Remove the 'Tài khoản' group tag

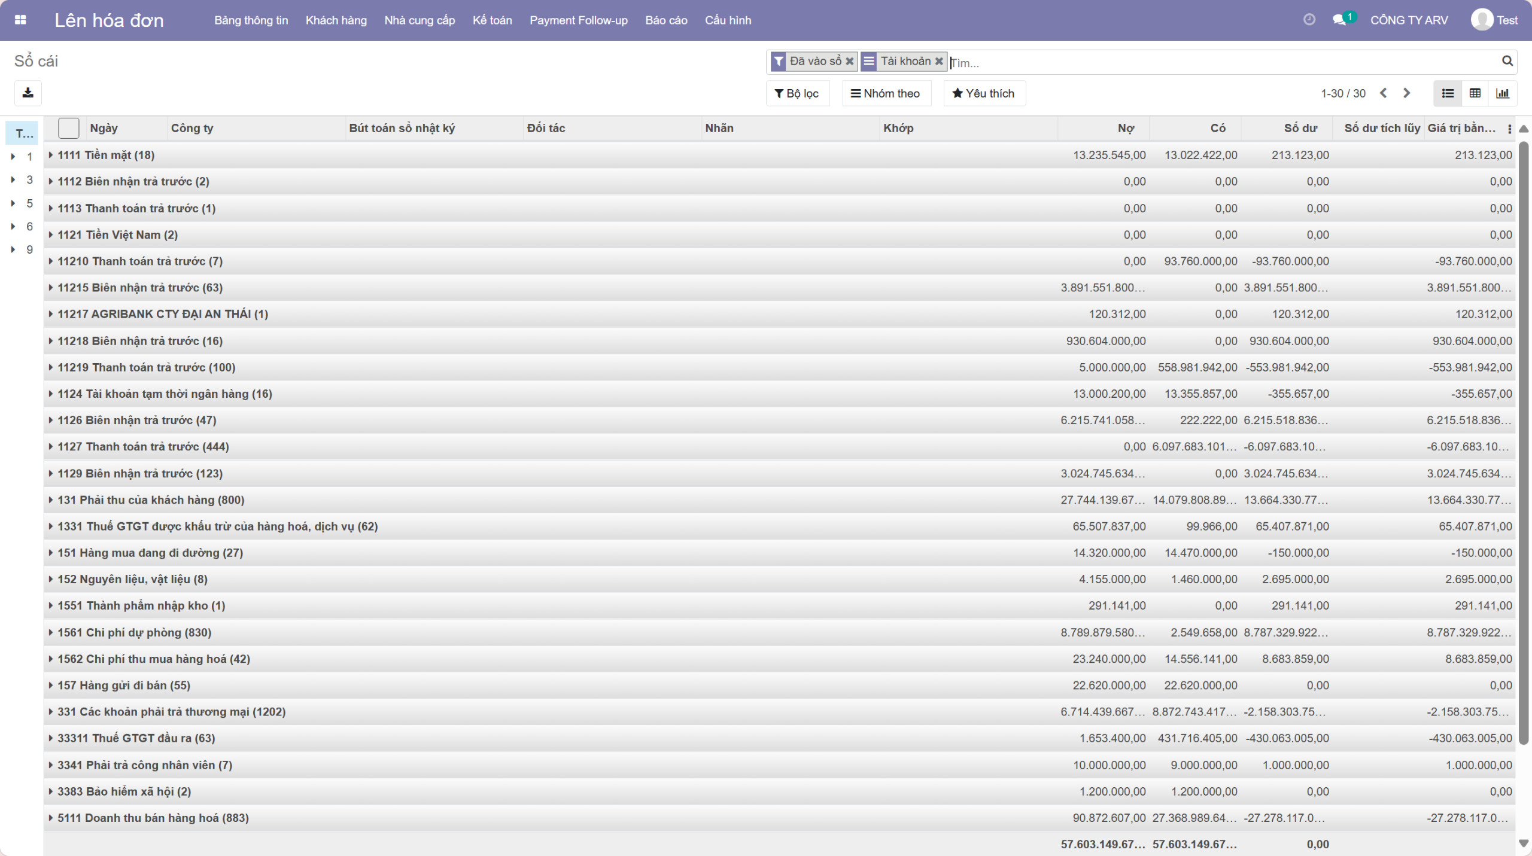tap(939, 61)
